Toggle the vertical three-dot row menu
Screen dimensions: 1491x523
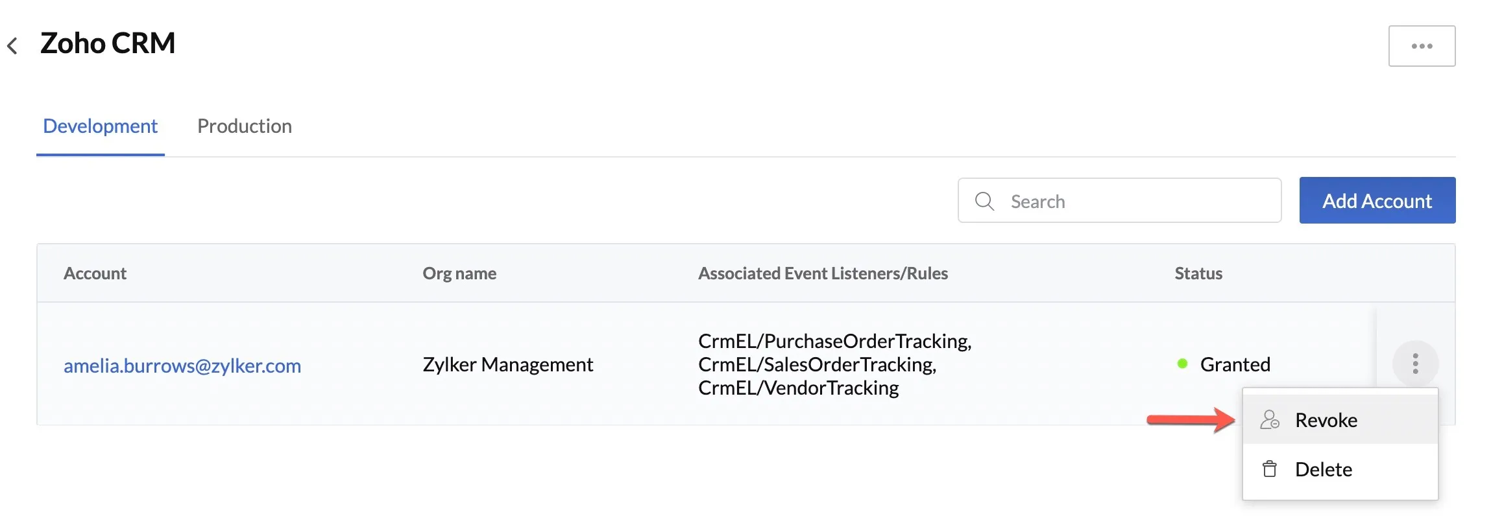click(1415, 364)
